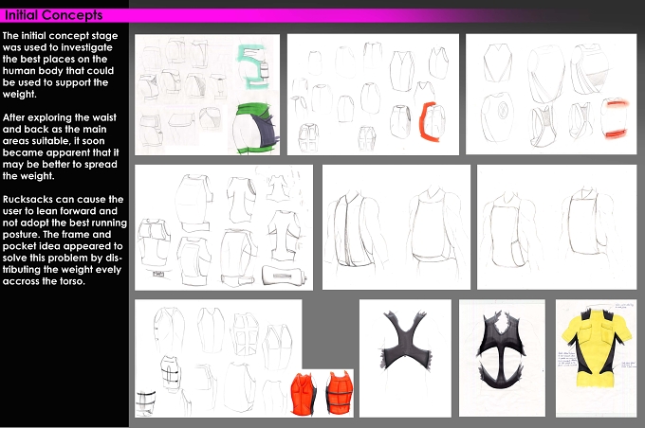Click the paragraph about waist and back
645x428 pixels.
pyautogui.click(x=61, y=147)
